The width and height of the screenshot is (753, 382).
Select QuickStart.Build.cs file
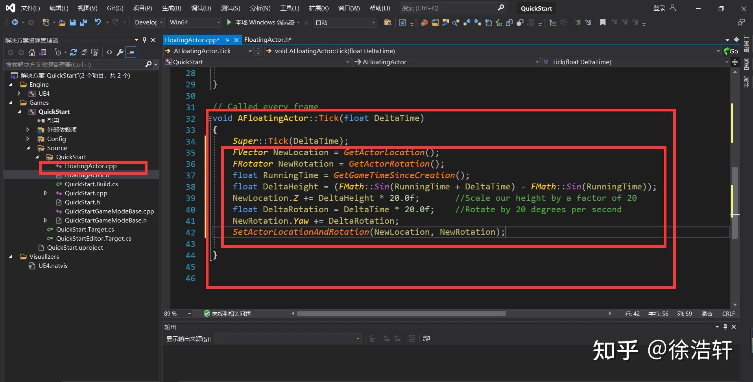pos(91,184)
